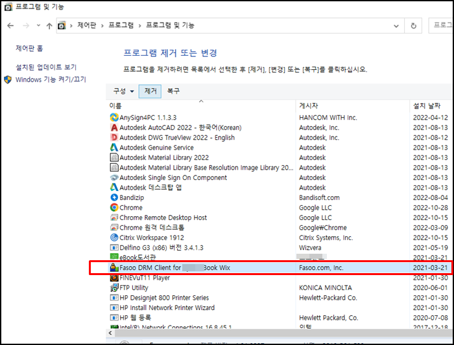Click install date 2022-08-04
This screenshot has width=454, height=345.
(430, 197)
